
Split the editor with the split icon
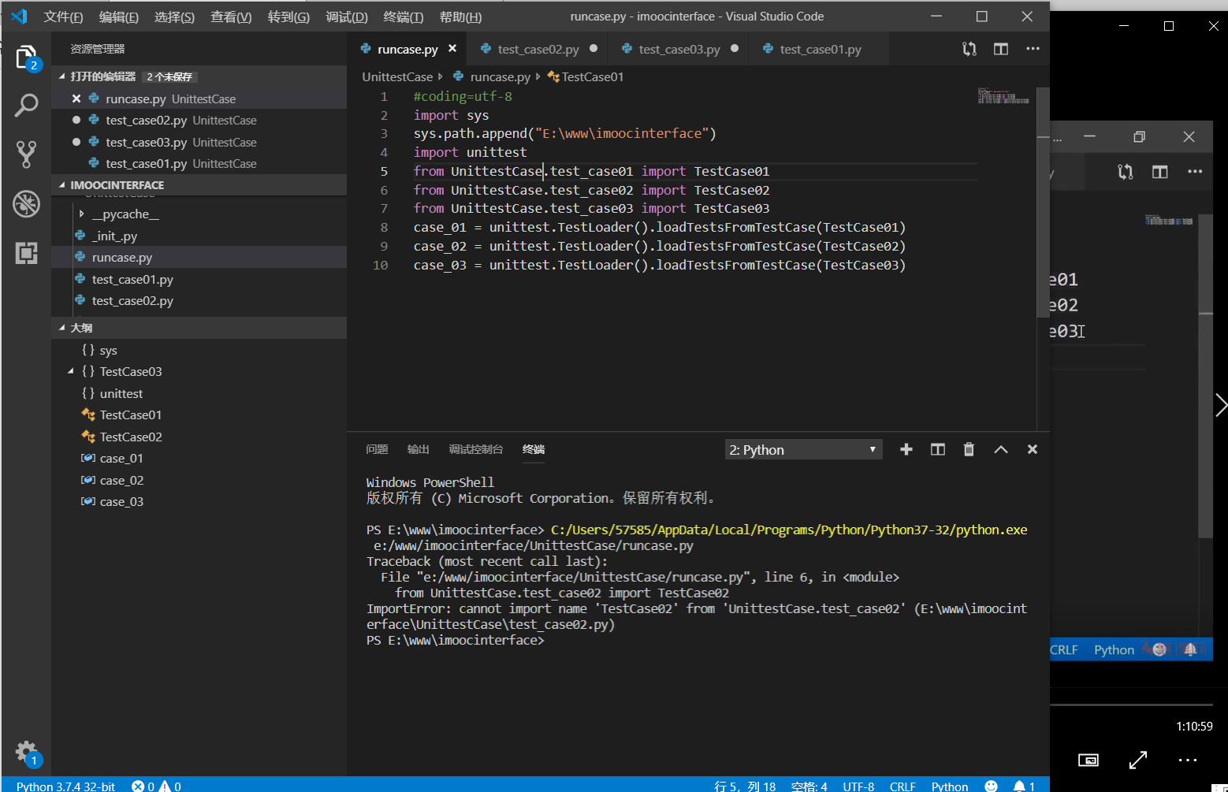pyautogui.click(x=1001, y=49)
